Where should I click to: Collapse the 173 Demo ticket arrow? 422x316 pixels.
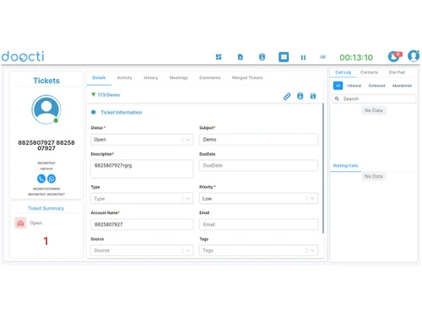[94, 94]
